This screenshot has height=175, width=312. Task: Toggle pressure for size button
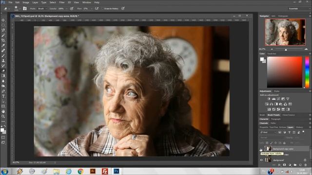point(123,9)
